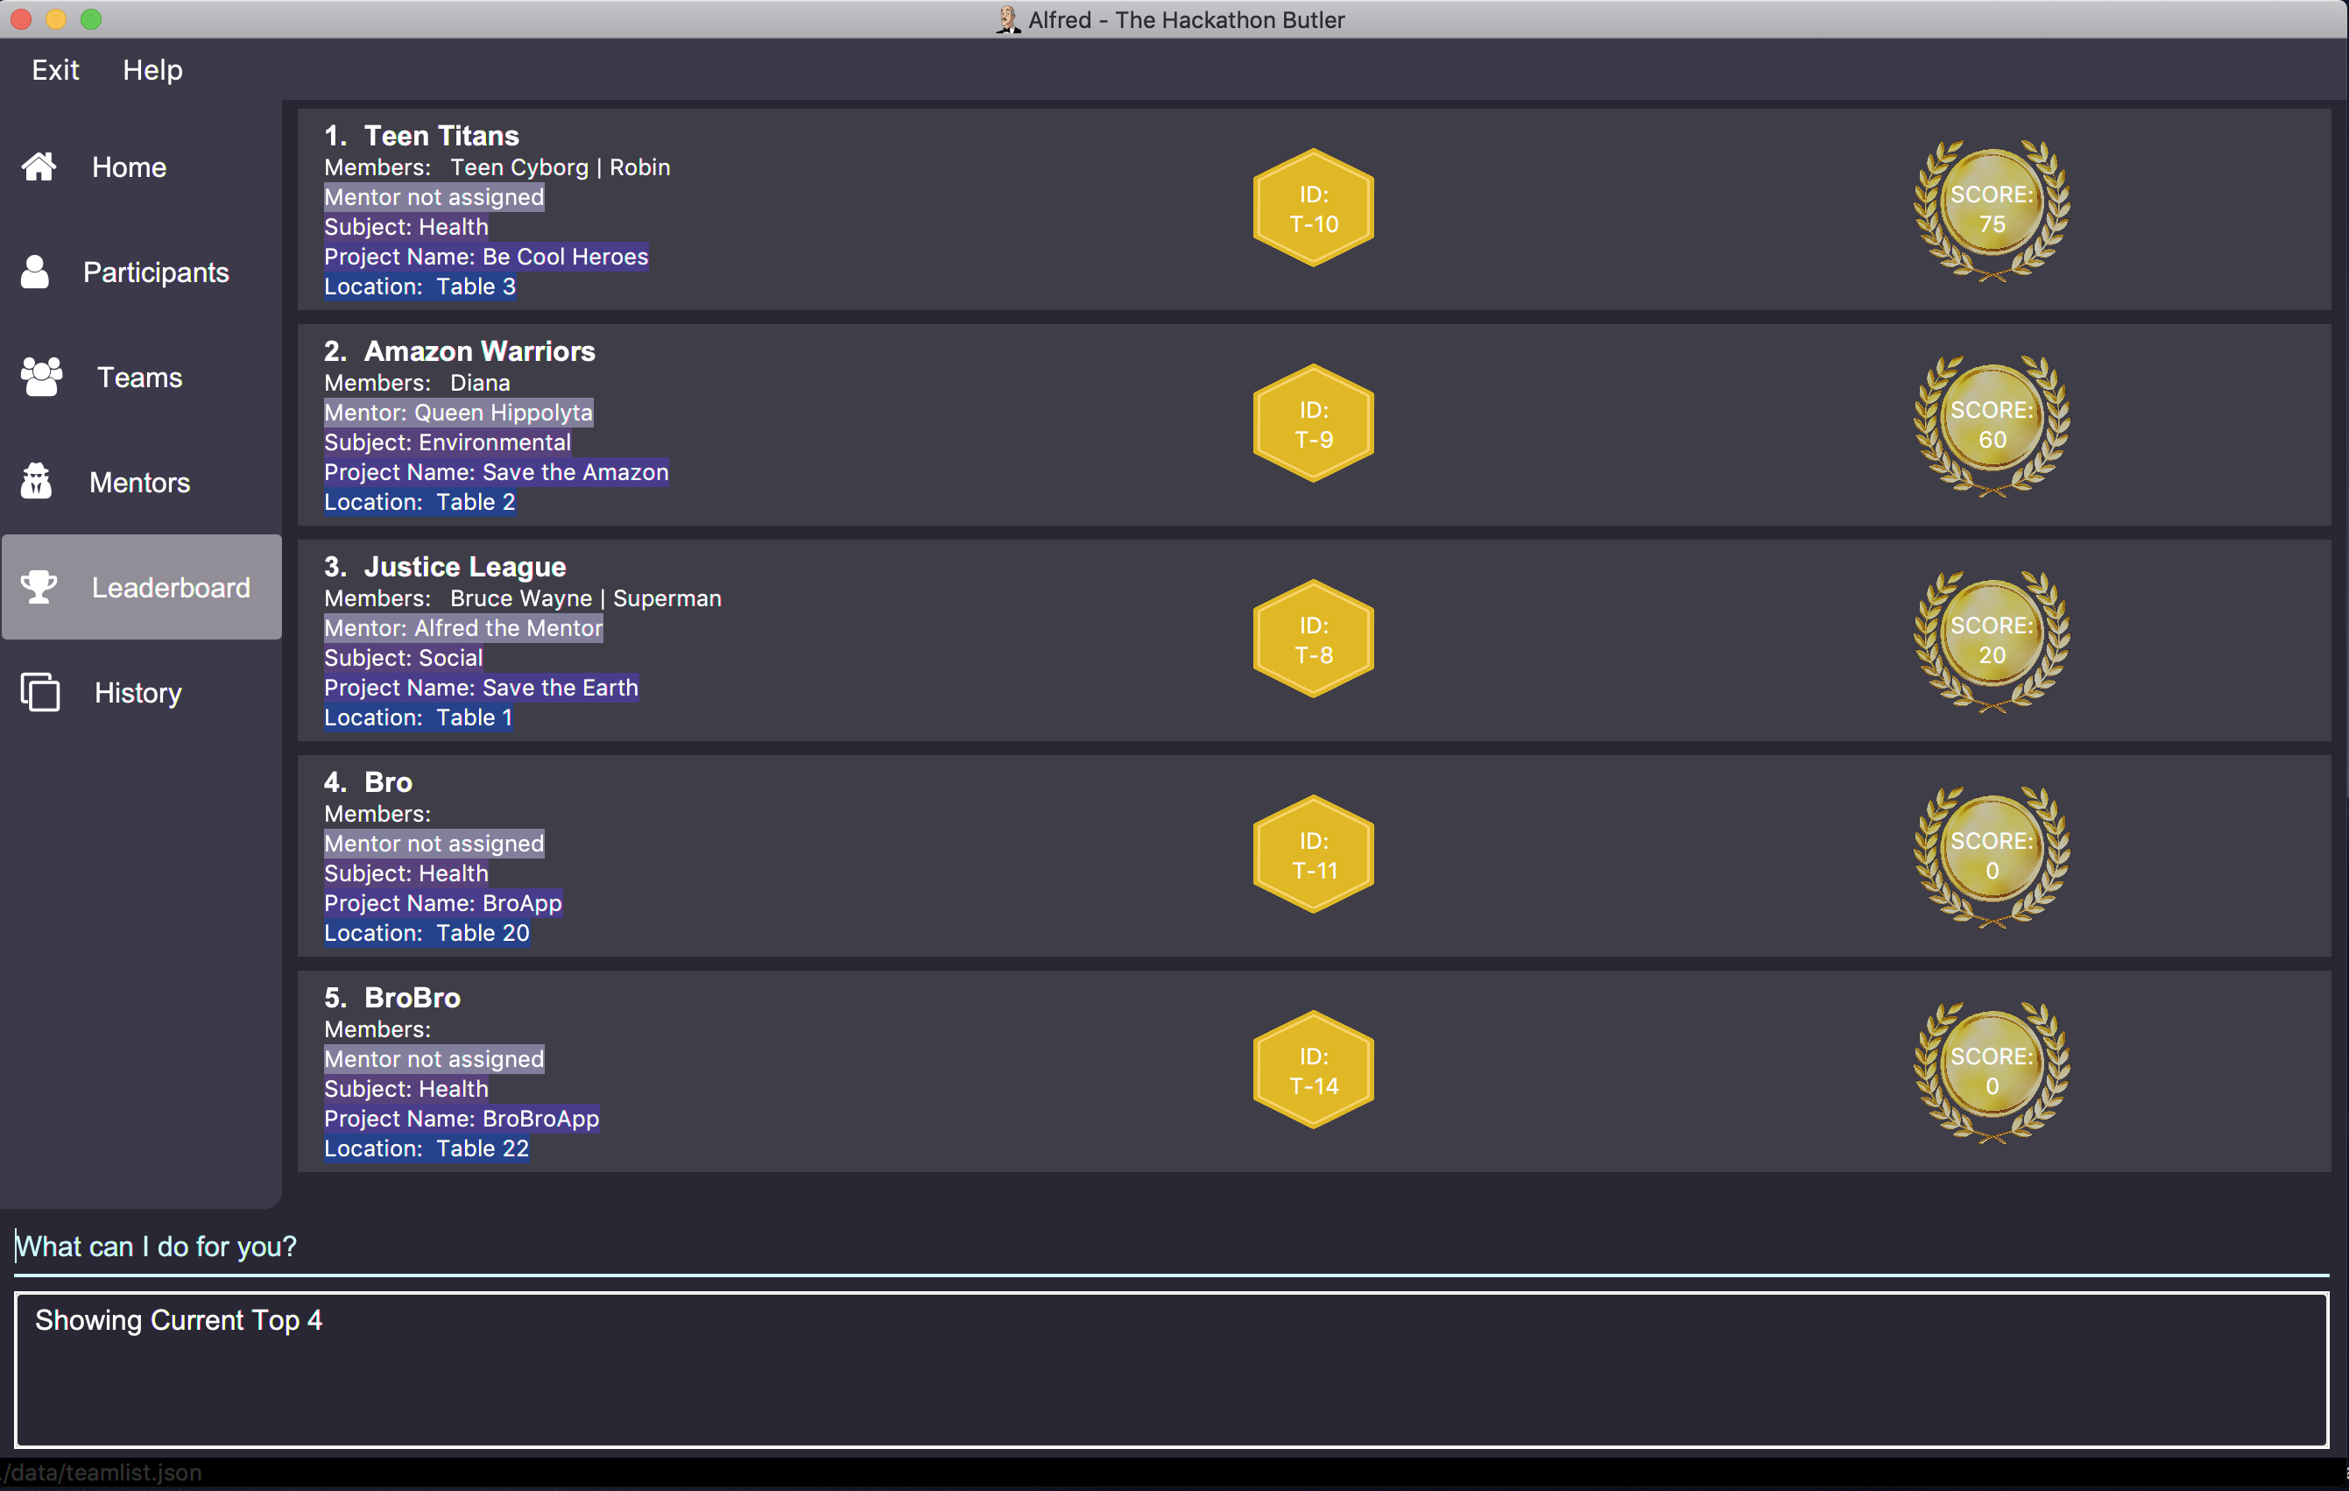Select the '5. BroBro' team title
Screen dimensions: 2349x1491
(392, 998)
